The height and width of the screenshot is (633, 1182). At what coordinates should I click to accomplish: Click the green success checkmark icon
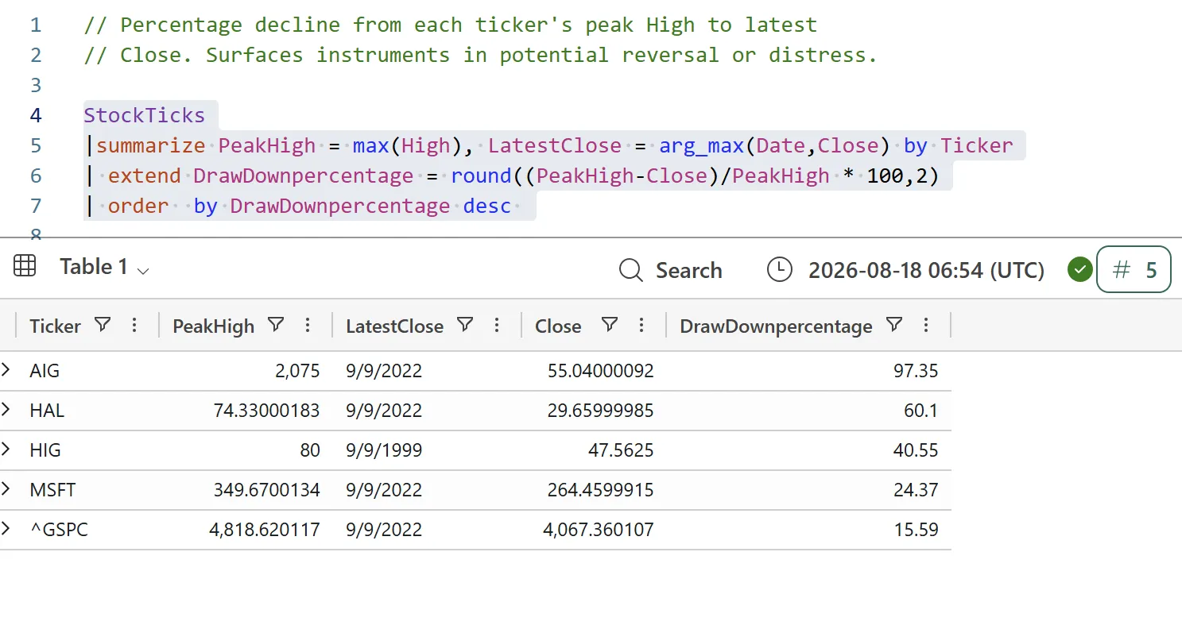[x=1079, y=270]
